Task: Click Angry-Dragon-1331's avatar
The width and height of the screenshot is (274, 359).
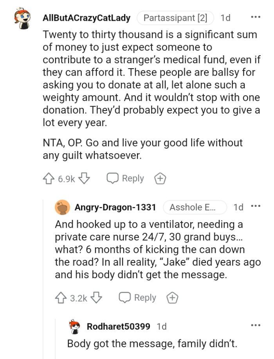Action: coord(61,207)
